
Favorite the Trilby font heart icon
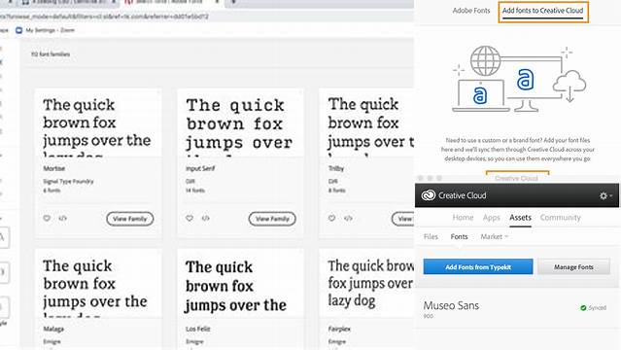click(x=332, y=218)
